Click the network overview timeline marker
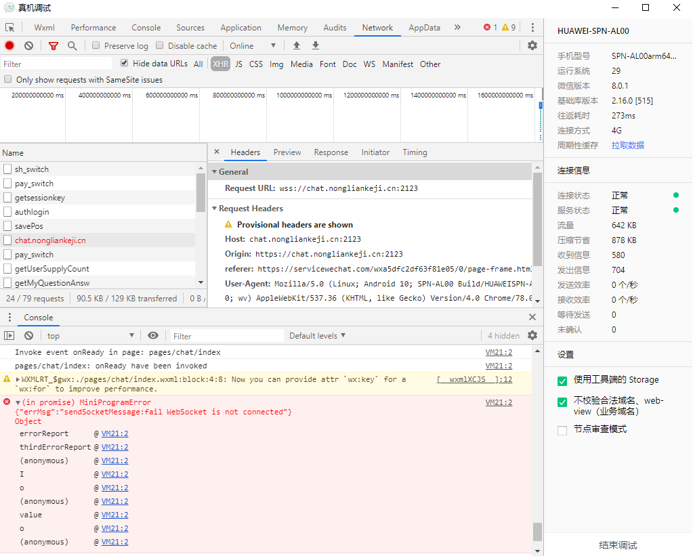693x556 pixels. point(541,105)
